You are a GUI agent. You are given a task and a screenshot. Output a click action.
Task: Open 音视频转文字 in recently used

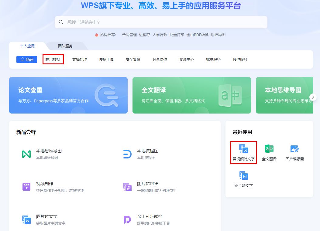pyautogui.click(x=244, y=152)
